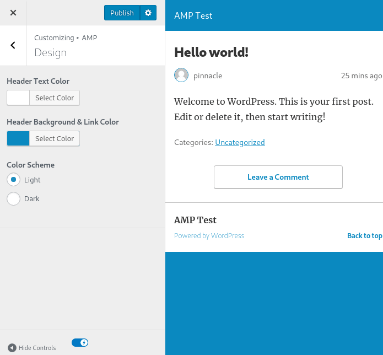Image resolution: width=383 pixels, height=355 pixels.
Task: Click the Hide Controls arrow icon
Action: (12, 348)
